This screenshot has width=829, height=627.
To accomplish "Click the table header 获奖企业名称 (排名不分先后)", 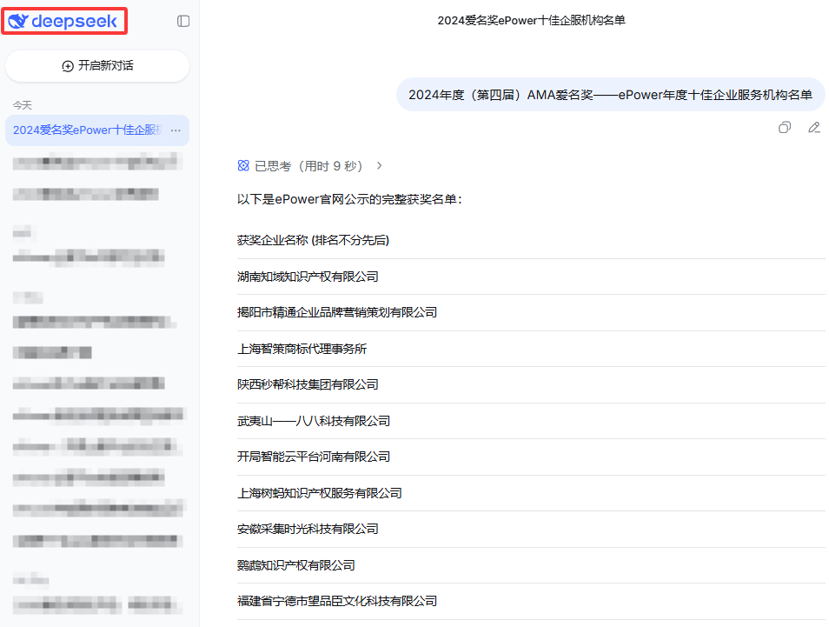I will [313, 240].
